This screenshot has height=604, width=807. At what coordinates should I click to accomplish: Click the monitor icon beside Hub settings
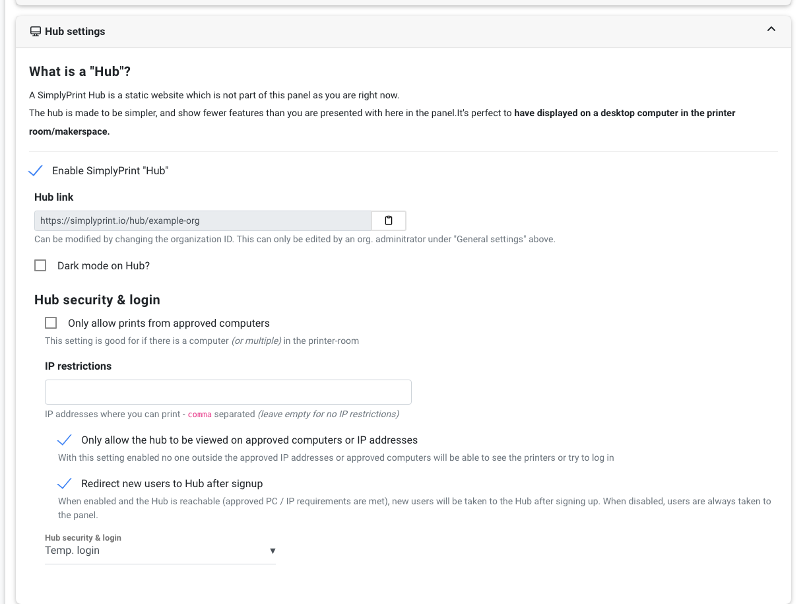[36, 31]
